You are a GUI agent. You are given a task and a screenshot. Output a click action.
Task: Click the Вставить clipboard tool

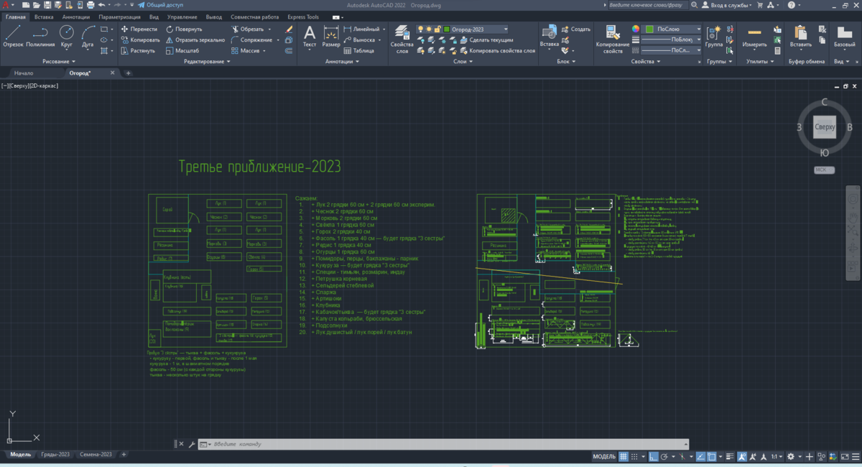(x=800, y=37)
